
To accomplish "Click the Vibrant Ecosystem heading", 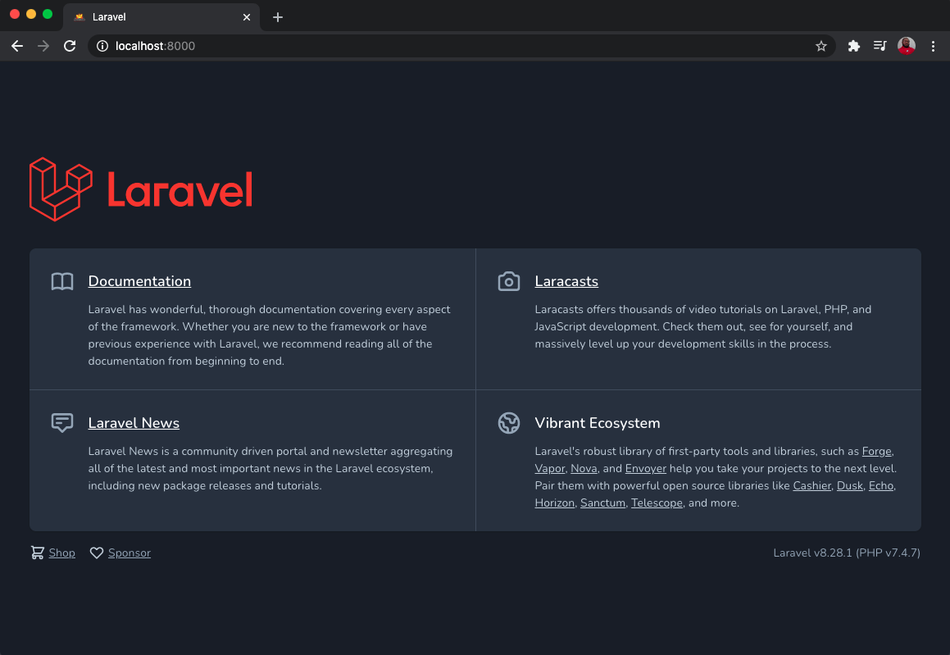I will 598,423.
